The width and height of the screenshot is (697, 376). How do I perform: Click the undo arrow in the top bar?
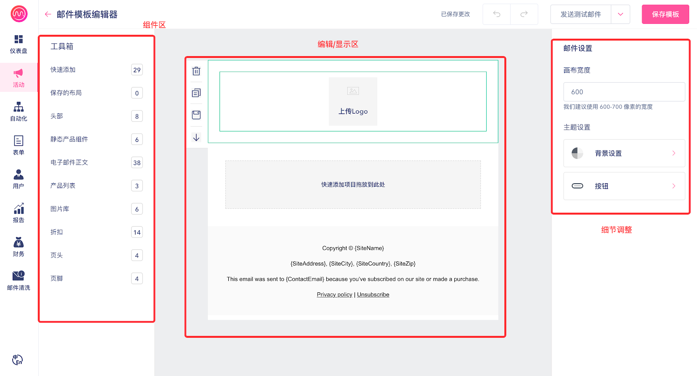click(497, 14)
